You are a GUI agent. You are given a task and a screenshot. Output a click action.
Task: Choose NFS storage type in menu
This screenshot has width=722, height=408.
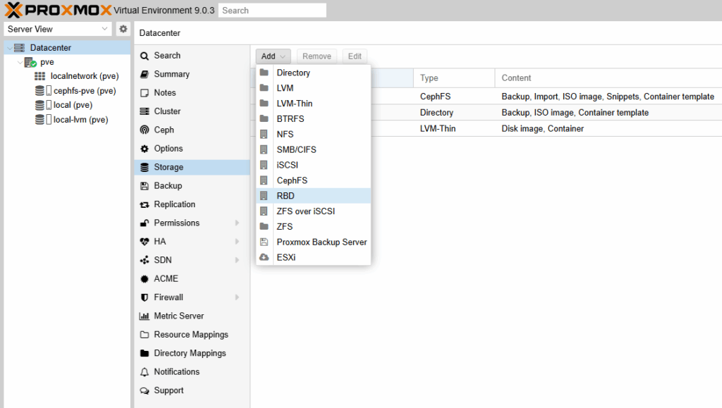pyautogui.click(x=285, y=134)
